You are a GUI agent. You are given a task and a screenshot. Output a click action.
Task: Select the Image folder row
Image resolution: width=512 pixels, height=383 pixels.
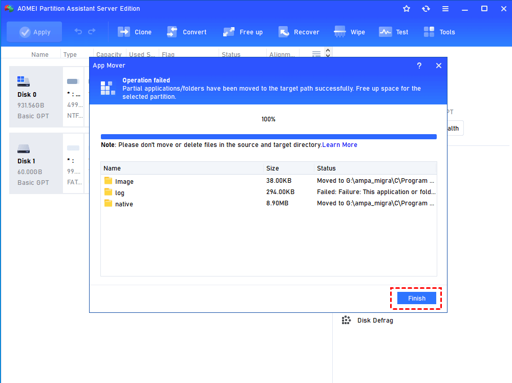[269, 181]
